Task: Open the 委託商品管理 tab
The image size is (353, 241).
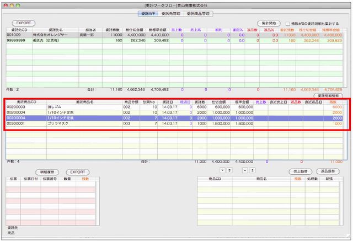Action: click(x=198, y=14)
